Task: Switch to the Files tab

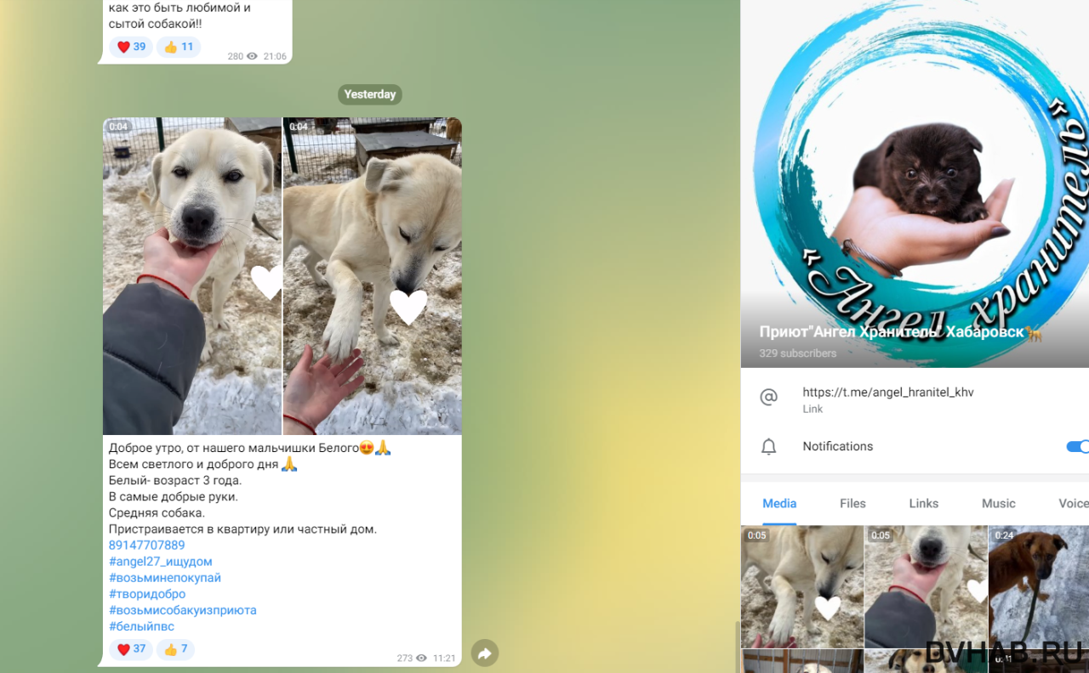Action: click(852, 503)
